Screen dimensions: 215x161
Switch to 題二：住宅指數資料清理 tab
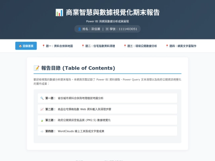coord(98,46)
